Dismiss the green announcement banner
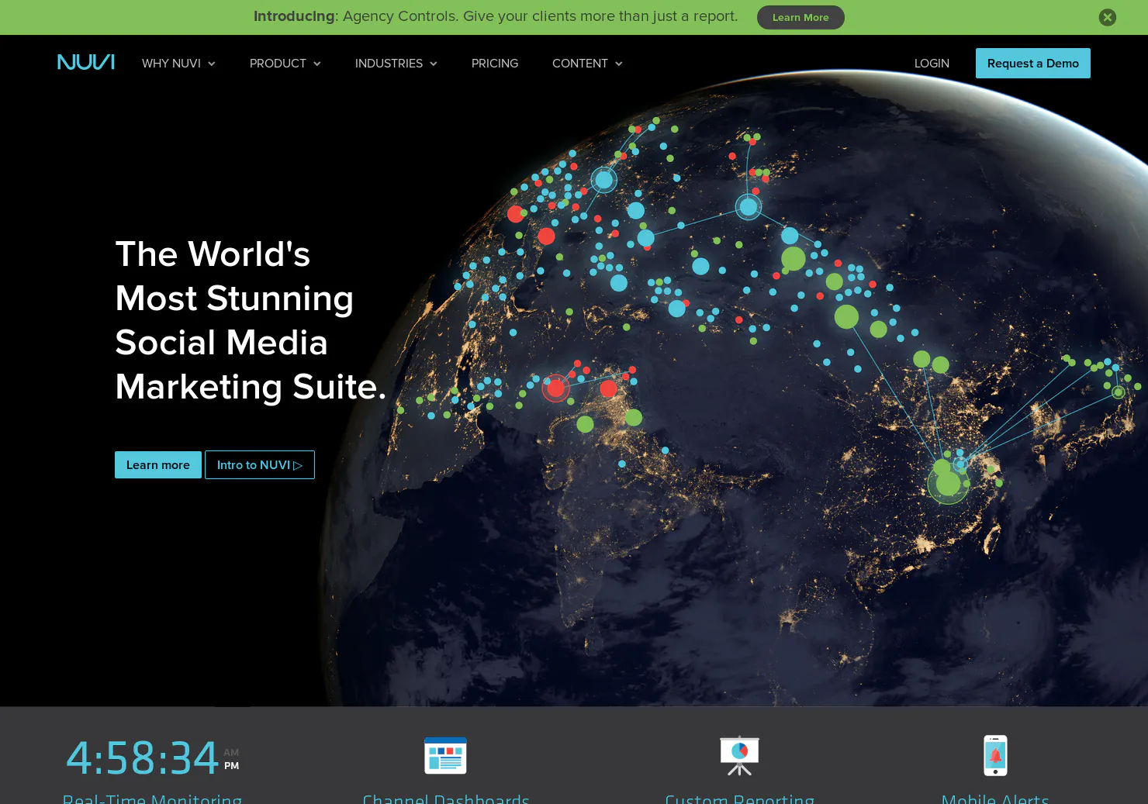The image size is (1148, 804). click(1107, 17)
